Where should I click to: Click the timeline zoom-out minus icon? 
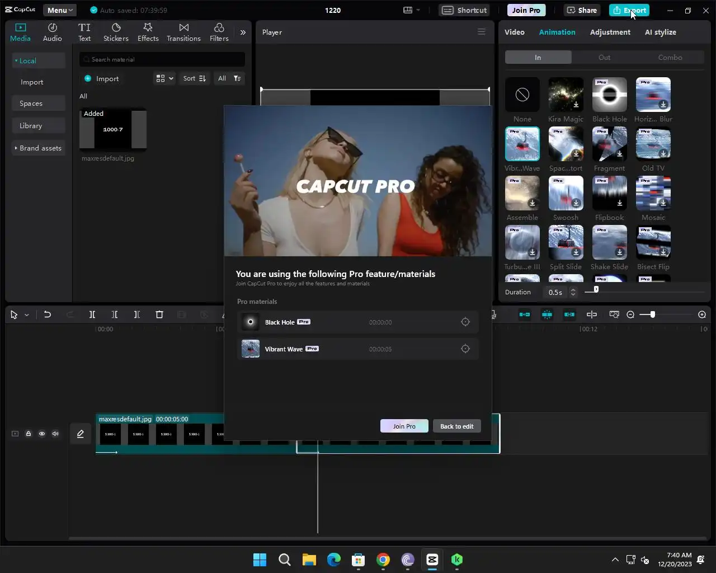click(630, 314)
